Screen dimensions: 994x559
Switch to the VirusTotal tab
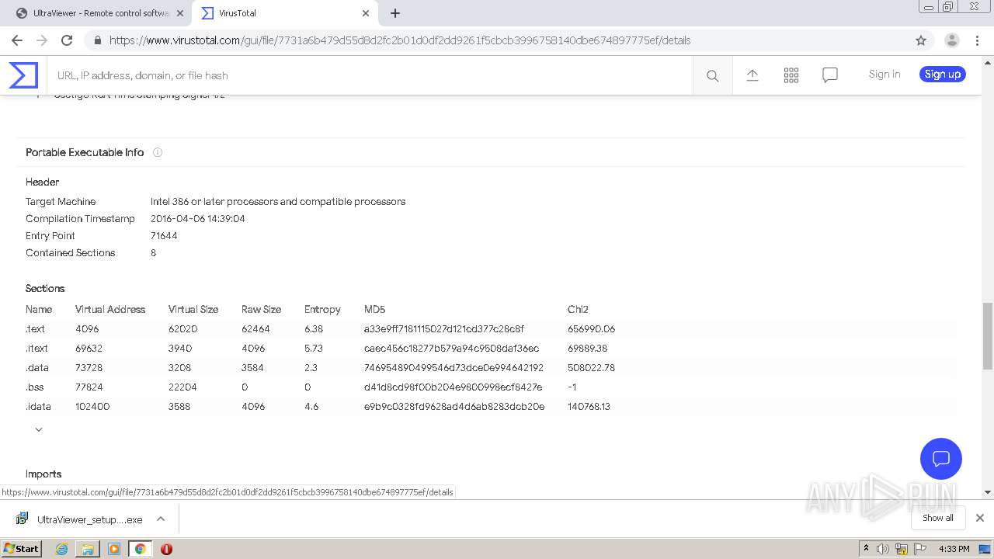285,13
